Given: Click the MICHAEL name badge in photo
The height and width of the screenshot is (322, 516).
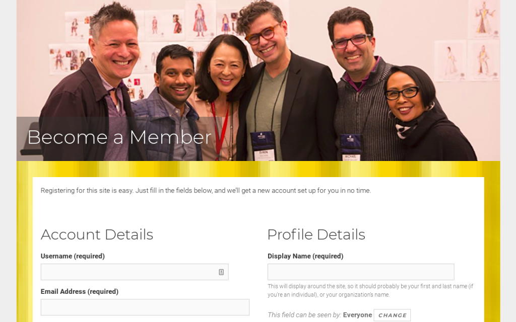Looking at the screenshot, I should tap(351, 147).
